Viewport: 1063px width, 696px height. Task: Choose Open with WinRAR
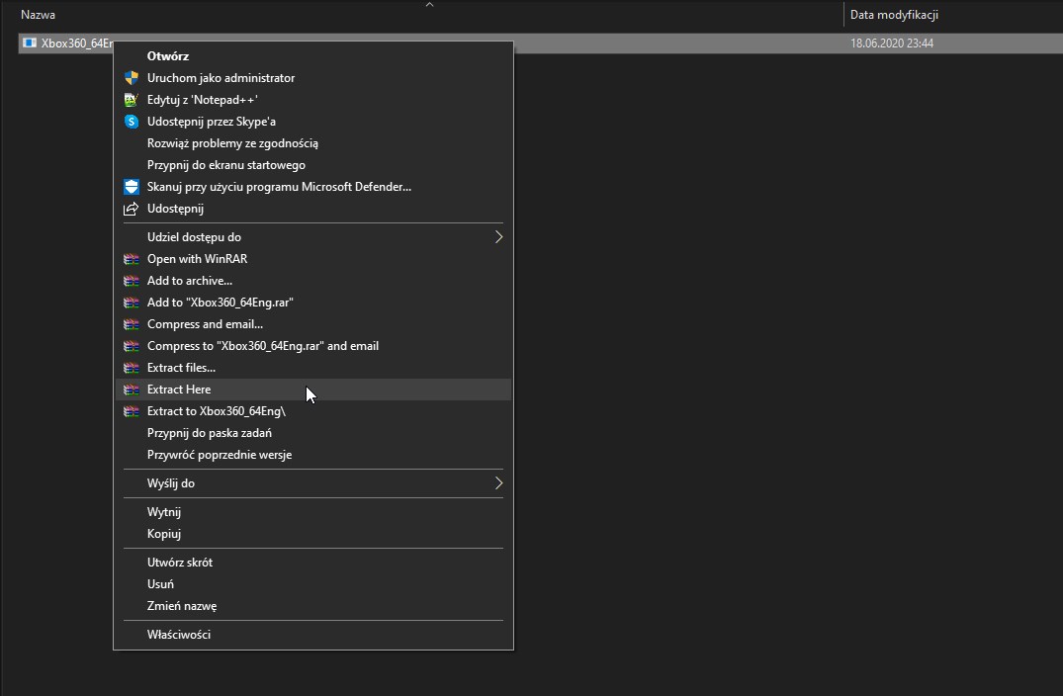[313, 259]
